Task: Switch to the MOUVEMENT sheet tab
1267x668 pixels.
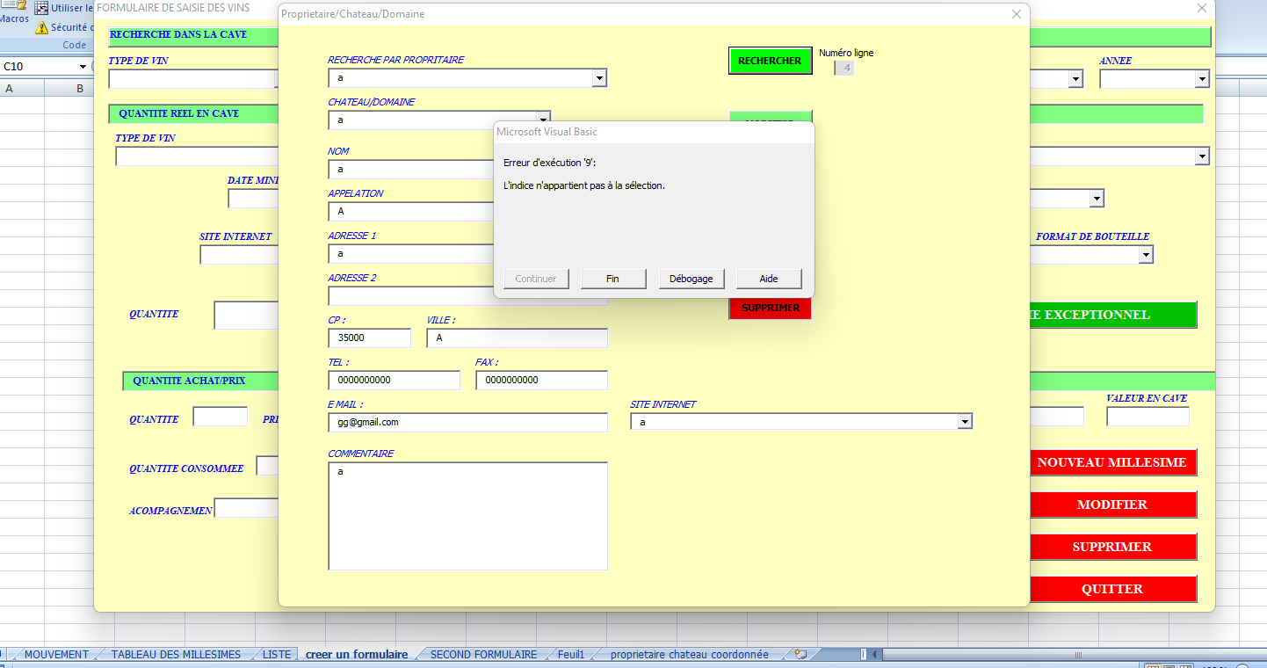Action: (x=56, y=655)
